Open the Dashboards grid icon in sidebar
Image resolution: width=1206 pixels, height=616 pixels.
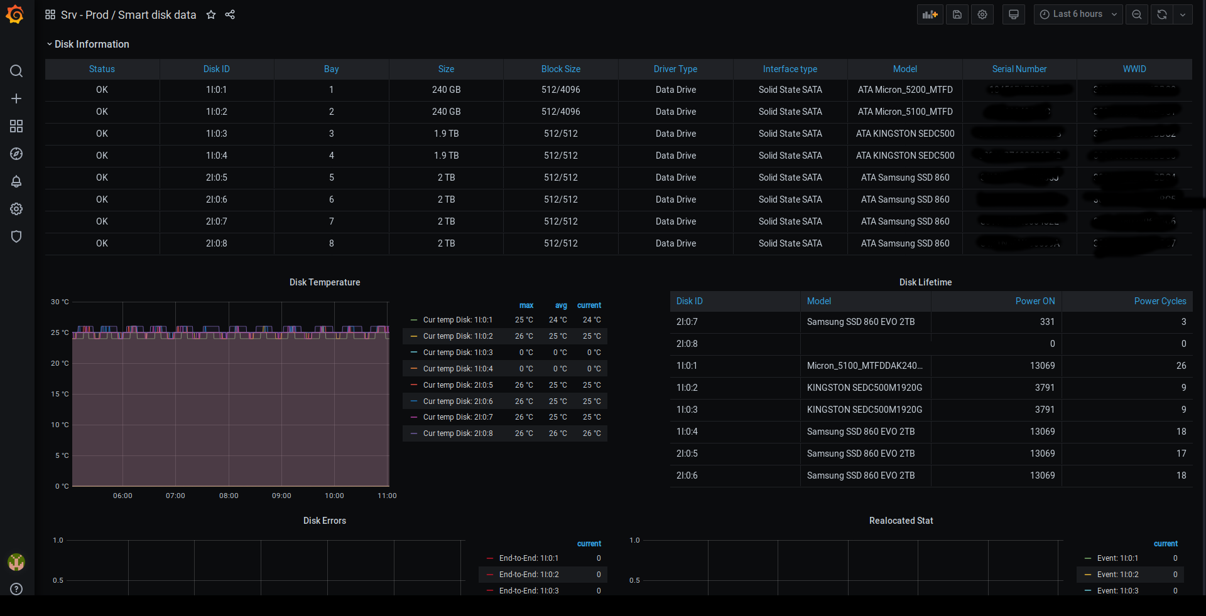tap(16, 126)
